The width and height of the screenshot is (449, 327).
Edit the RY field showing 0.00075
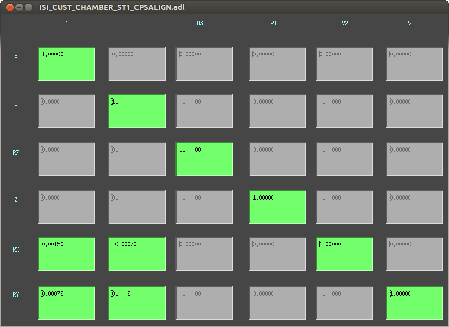point(67,303)
